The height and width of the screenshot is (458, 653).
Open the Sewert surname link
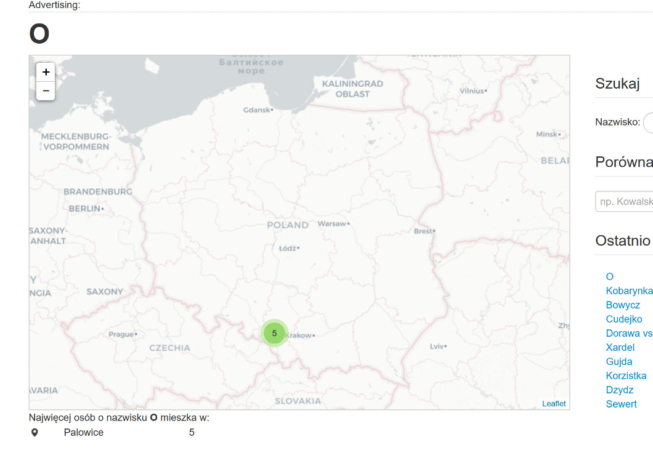coord(621,404)
